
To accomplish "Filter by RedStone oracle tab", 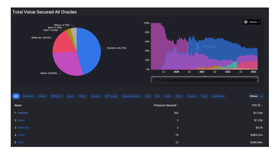I will [x=218, y=96].
